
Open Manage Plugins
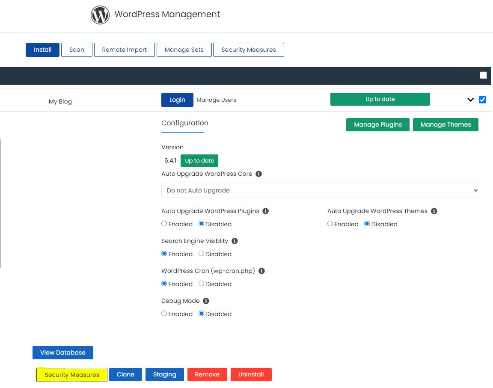coord(378,125)
